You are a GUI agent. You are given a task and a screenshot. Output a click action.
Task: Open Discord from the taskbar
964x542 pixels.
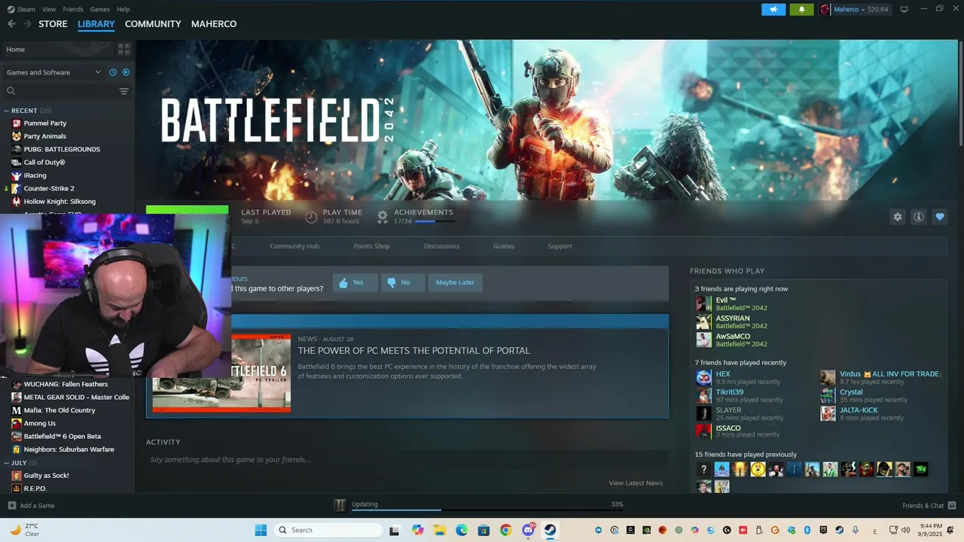tap(528, 530)
